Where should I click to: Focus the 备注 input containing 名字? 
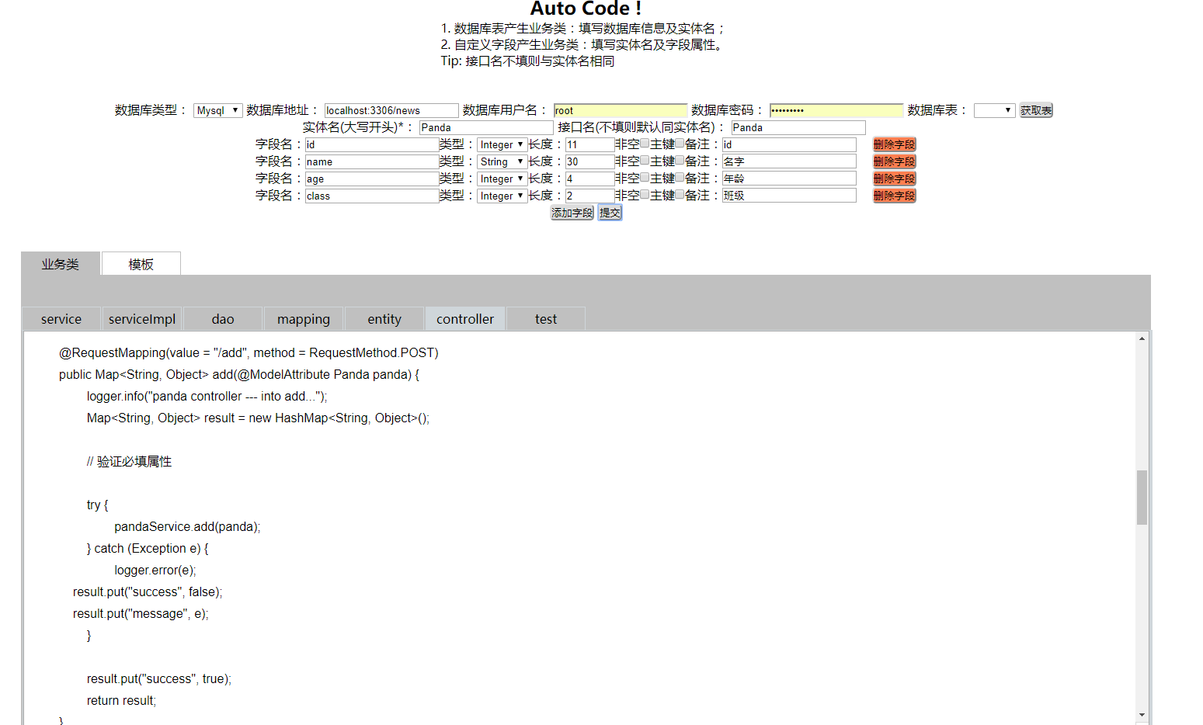point(789,161)
